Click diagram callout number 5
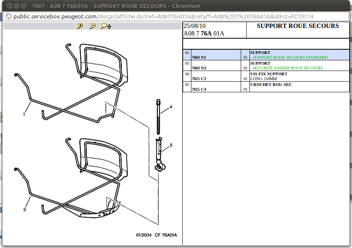 click(x=171, y=145)
